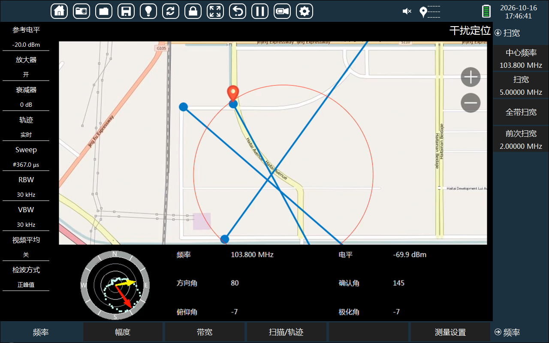Screen dimensions: 549x343
Task: Open the 轨迹 trace mode selector
Action: (x=26, y=127)
